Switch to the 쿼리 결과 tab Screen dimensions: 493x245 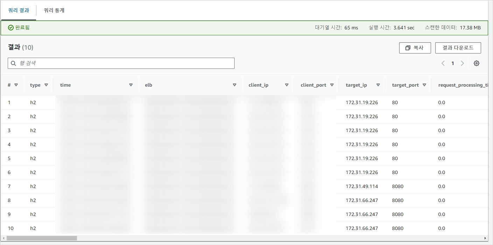(18, 10)
